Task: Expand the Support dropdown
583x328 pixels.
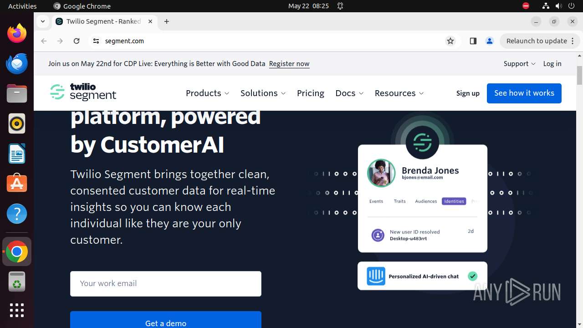Action: (520, 64)
